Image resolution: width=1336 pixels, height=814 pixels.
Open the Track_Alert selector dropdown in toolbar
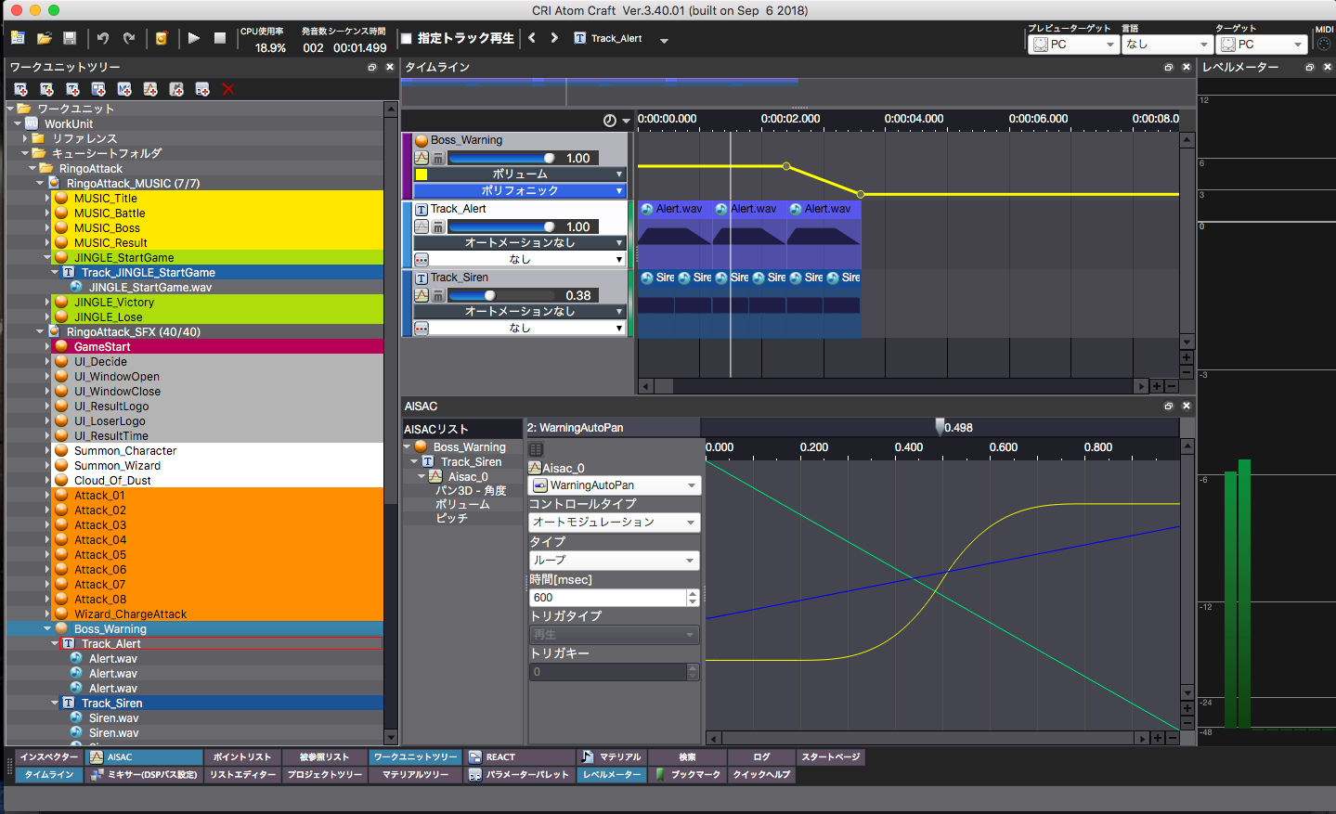[664, 40]
